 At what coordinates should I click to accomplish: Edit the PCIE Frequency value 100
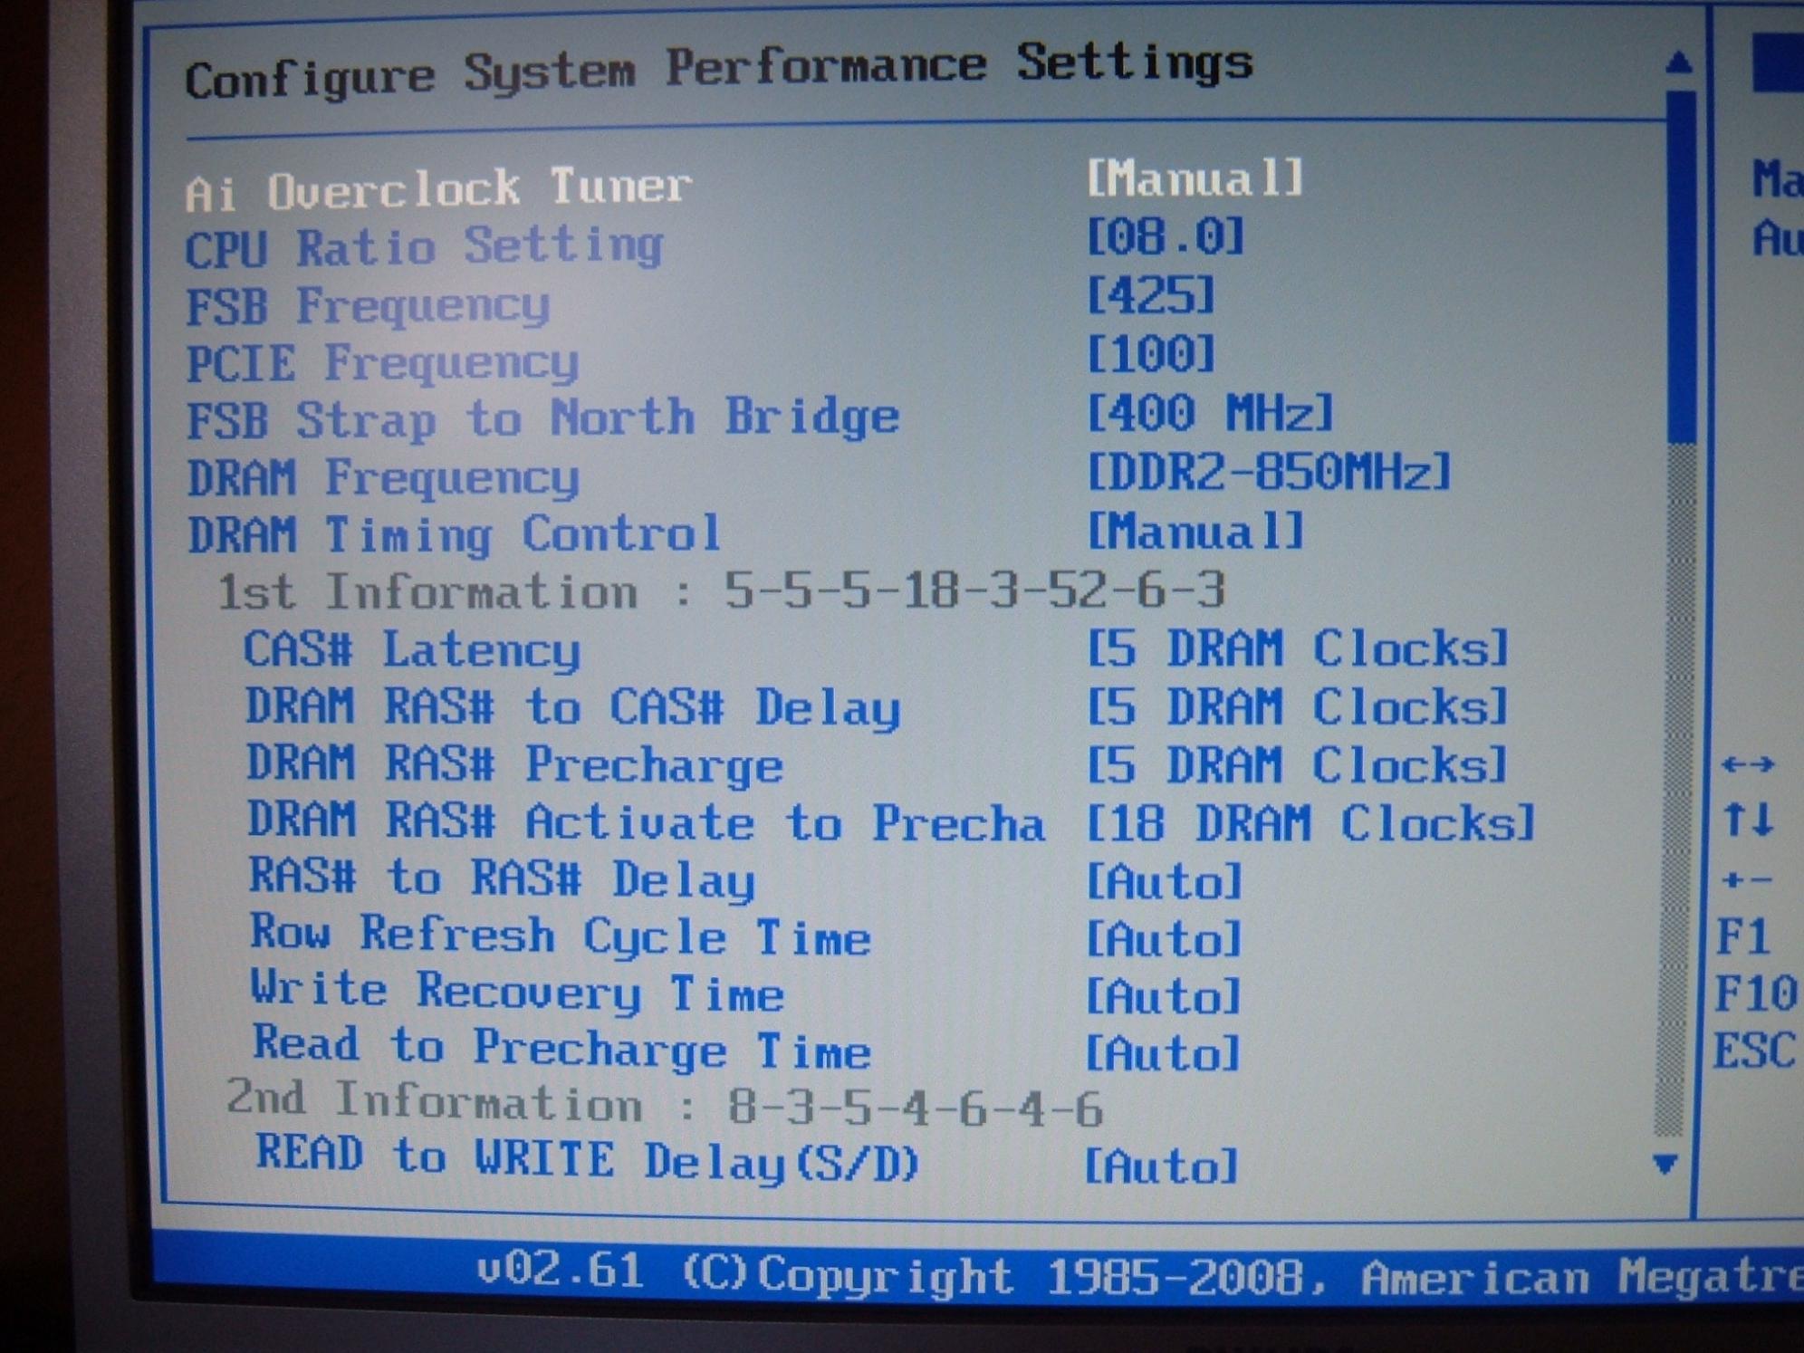(x=1150, y=354)
